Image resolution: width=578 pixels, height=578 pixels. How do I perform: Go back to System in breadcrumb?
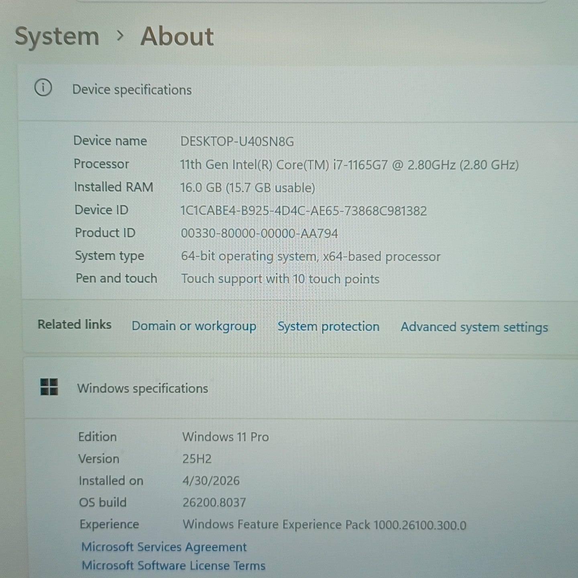coord(57,37)
